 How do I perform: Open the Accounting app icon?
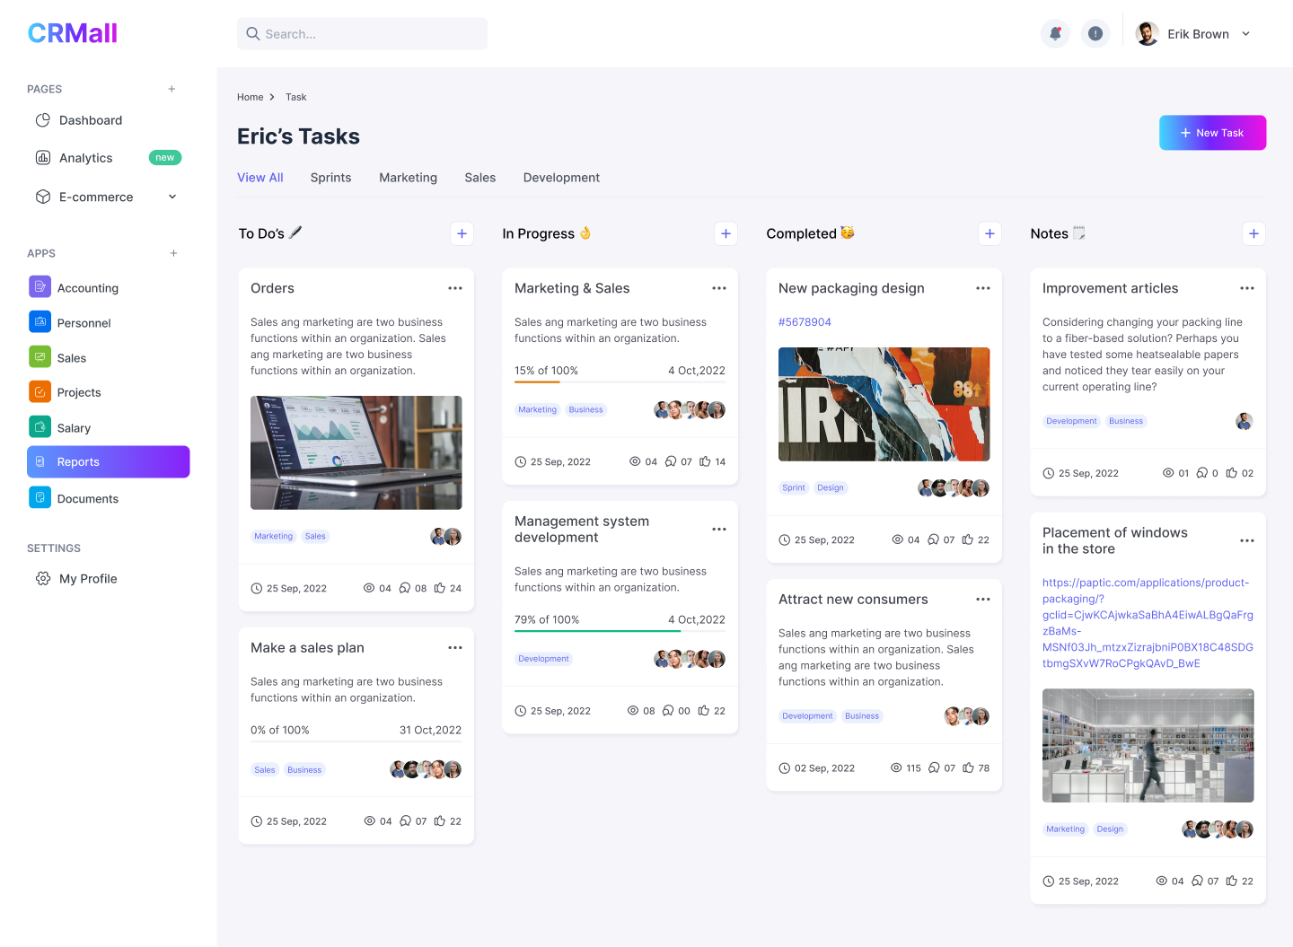[40, 287]
